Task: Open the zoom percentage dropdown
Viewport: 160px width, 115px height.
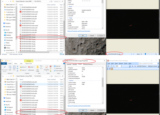Action: (x=121, y=66)
